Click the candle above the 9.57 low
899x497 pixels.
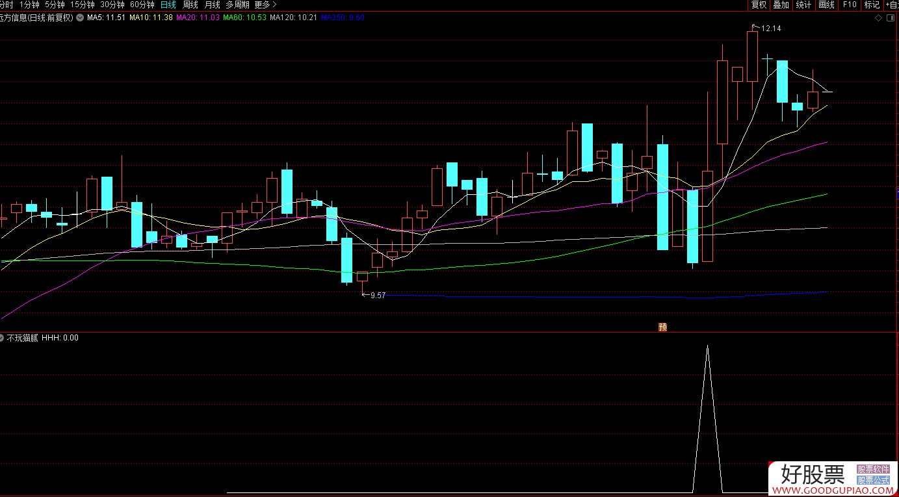(362, 277)
